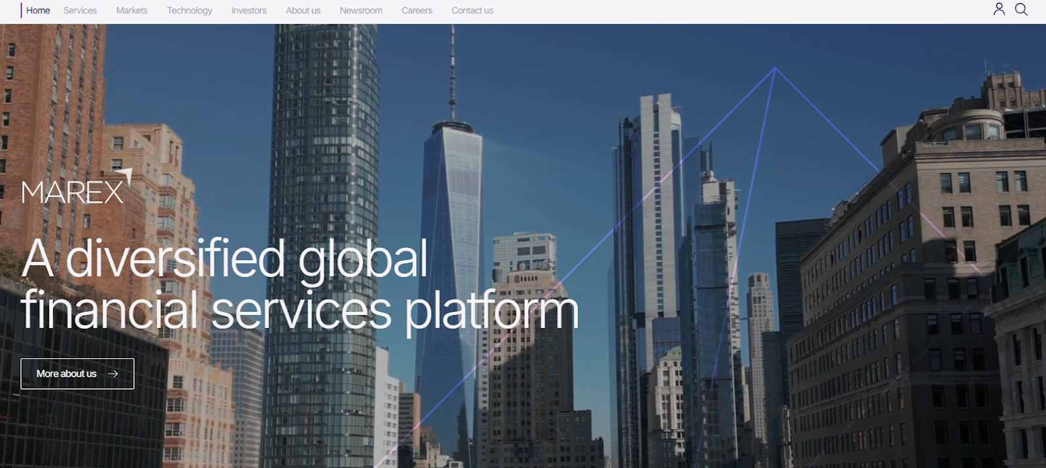Open the About us menu
The image size is (1046, 468).
303,10
